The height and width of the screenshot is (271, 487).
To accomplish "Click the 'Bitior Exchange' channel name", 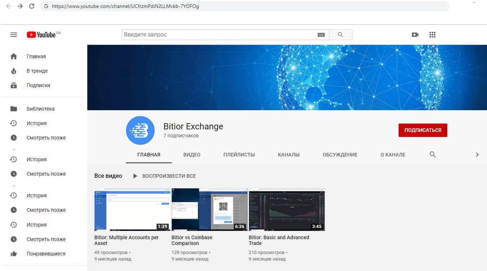I will point(193,126).
